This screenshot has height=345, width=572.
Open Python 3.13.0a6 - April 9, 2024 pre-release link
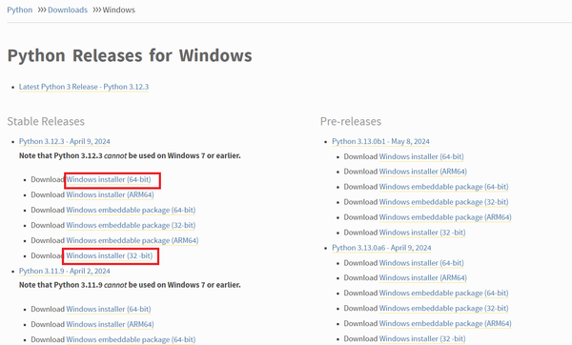tap(381, 248)
